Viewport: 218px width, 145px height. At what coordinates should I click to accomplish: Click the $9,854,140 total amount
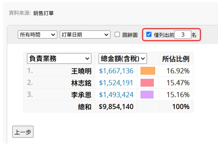116,107
